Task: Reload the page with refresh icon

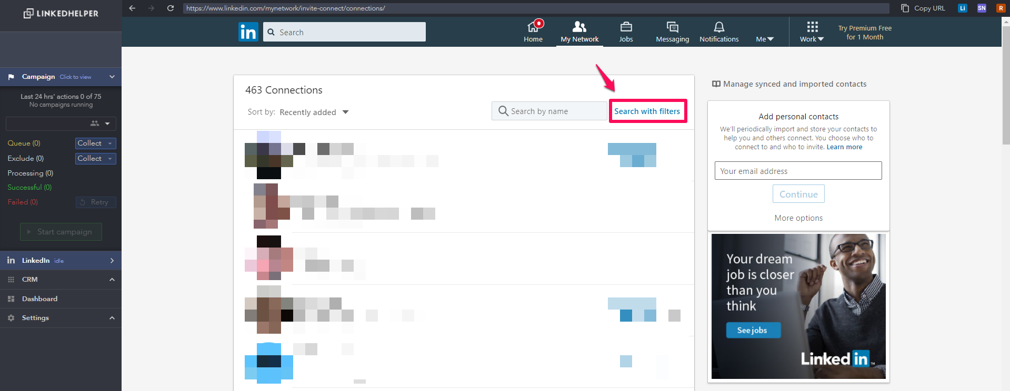Action: pyautogui.click(x=170, y=8)
